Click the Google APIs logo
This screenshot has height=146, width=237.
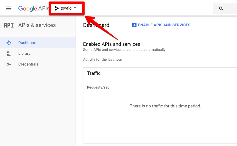[33, 8]
